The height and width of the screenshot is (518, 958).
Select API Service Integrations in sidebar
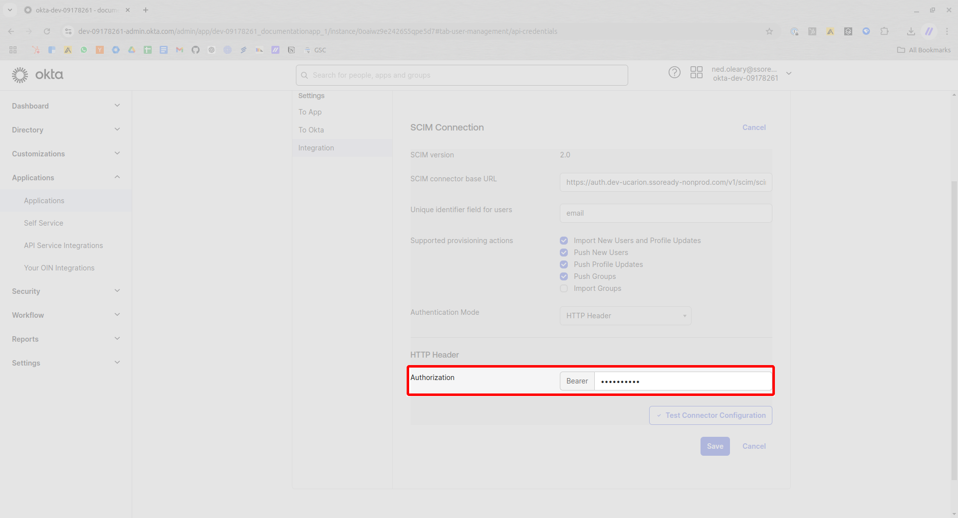pyautogui.click(x=63, y=246)
